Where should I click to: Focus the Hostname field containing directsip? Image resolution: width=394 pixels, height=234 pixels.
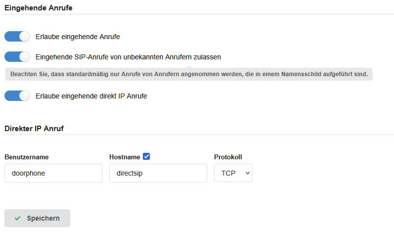[x=158, y=173]
